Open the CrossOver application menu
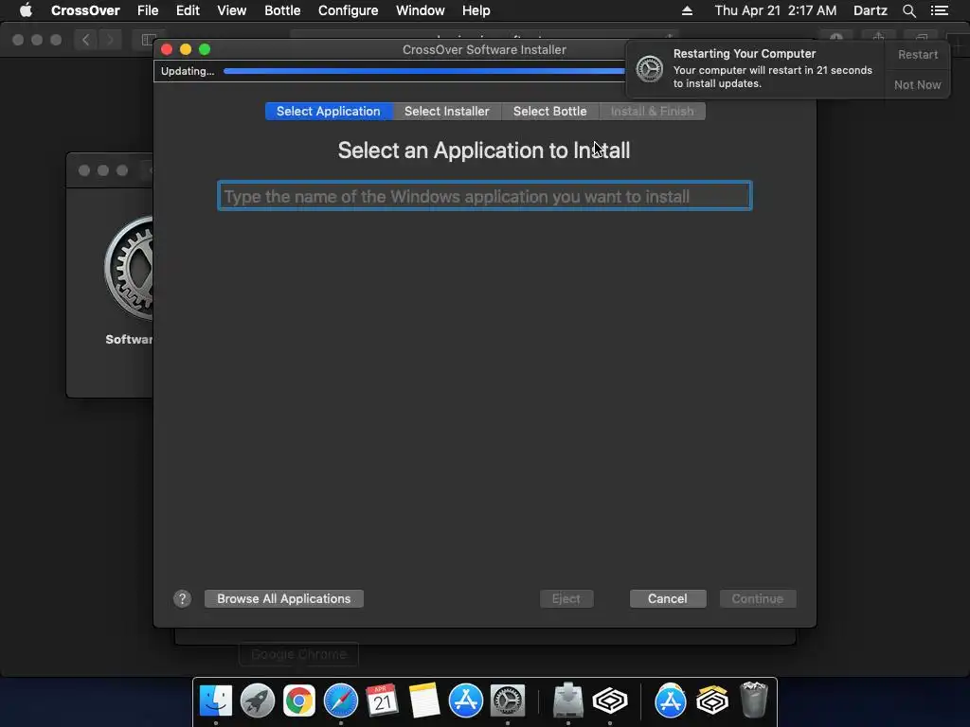 85,10
